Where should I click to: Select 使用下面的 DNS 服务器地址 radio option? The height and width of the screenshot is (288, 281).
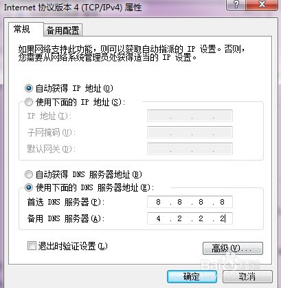(29, 187)
